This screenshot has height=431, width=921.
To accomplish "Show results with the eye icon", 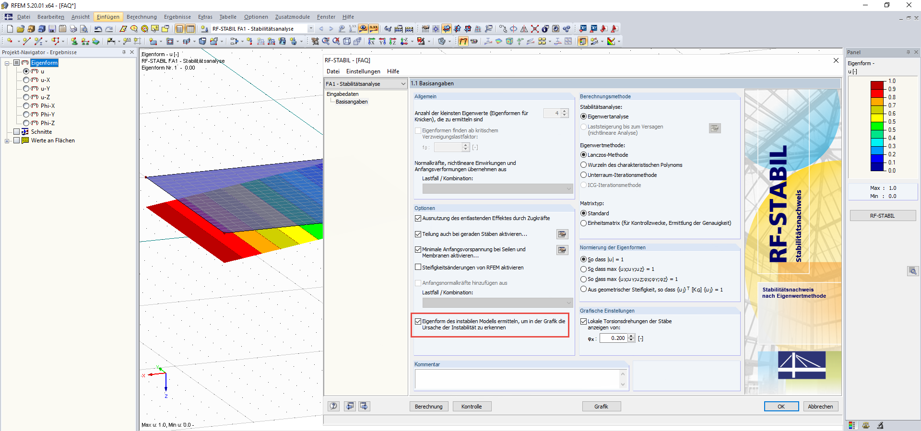I will click(x=363, y=29).
